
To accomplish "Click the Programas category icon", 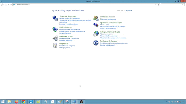I will pos(55,46).
